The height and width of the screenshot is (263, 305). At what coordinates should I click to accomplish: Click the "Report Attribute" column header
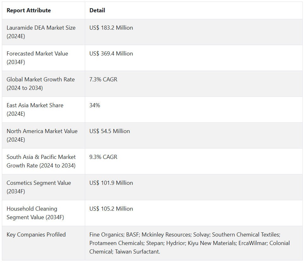tap(29, 10)
